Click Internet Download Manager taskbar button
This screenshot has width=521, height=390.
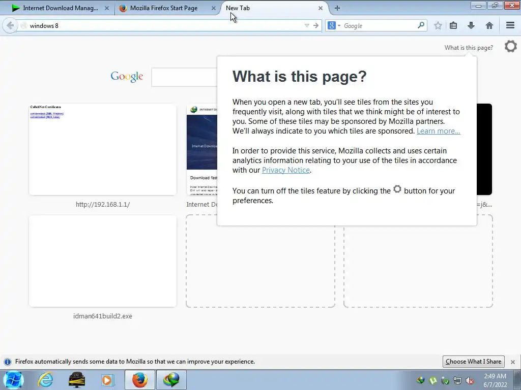(x=171, y=380)
